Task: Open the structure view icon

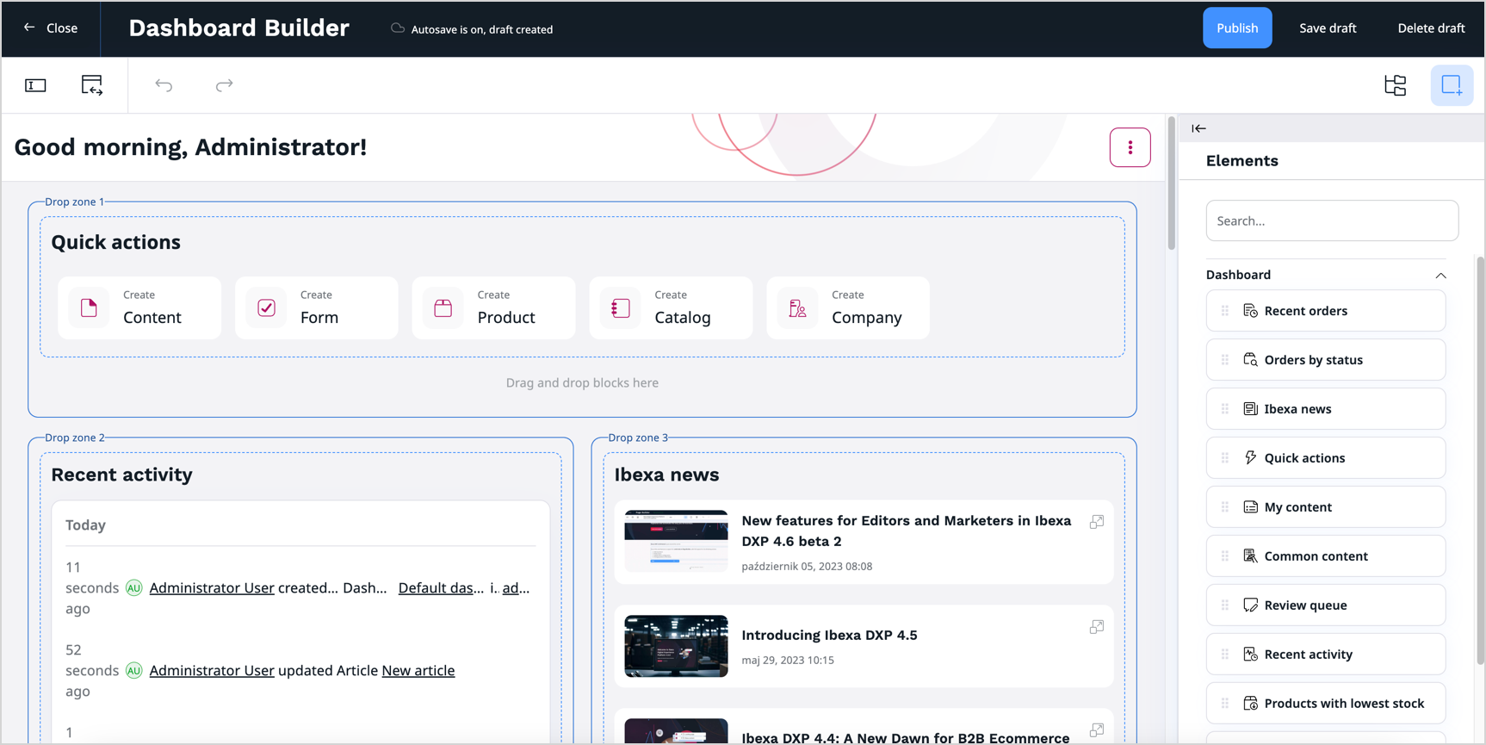Action: tap(1395, 85)
